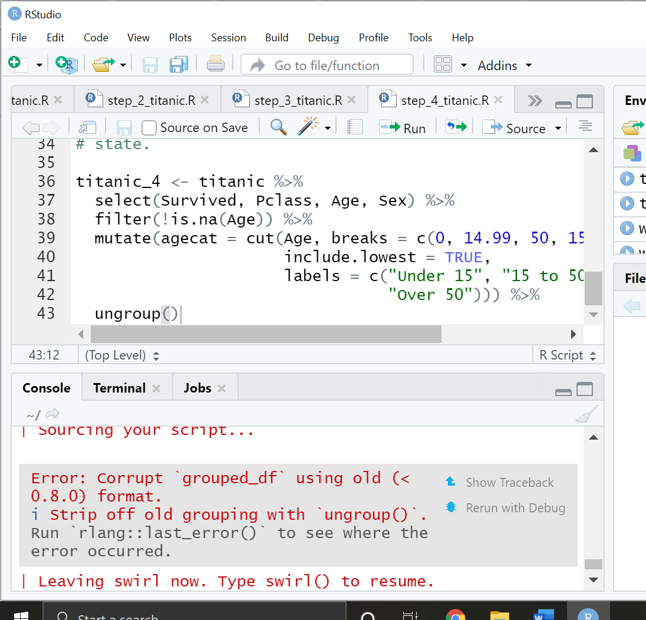The image size is (646, 620).
Task: Open the Session menu
Action: pos(228,37)
